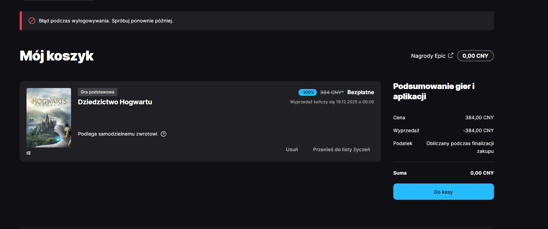The image size is (548, 229).
Task: Click the sale end date text
Action: [x=332, y=102]
